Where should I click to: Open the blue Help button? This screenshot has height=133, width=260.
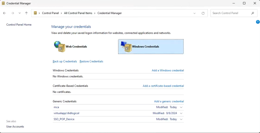[x=258, y=22]
